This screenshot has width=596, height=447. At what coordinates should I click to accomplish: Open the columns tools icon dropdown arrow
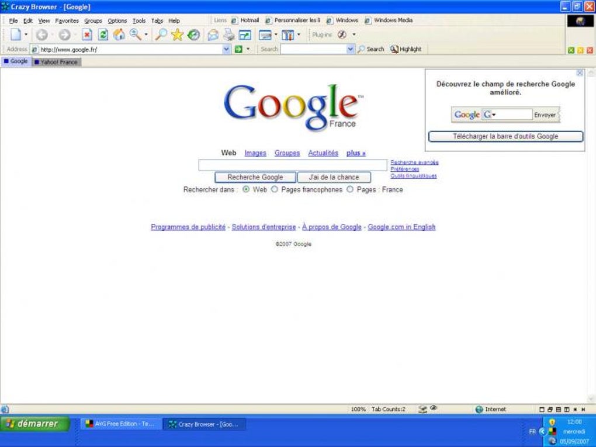[299, 34]
